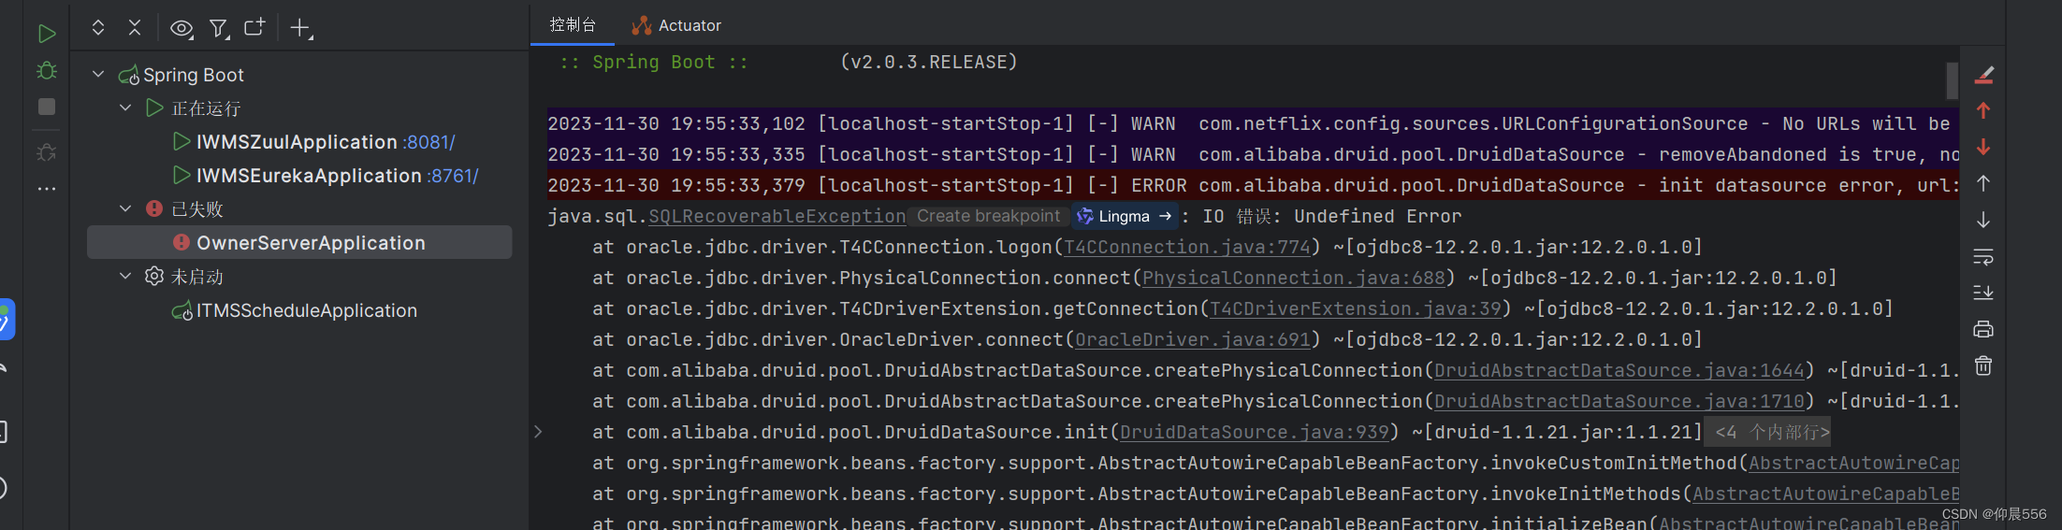Expand folded stack frames via gutter chevron

538,432
